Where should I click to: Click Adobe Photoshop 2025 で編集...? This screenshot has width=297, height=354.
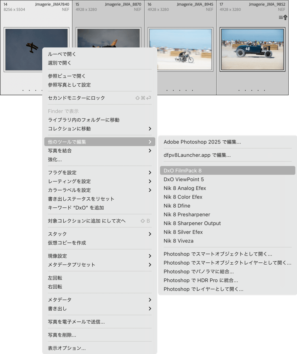(x=202, y=142)
